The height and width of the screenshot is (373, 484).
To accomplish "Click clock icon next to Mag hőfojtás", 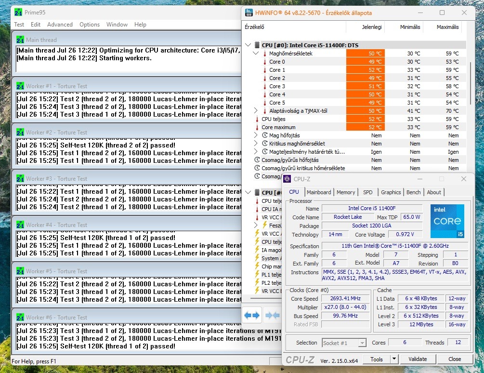I will pos(264,135).
